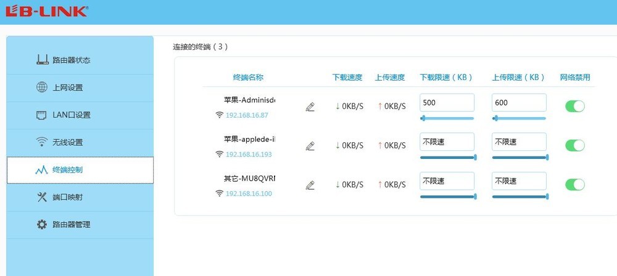
Task: Click the download arrow for 苹果-Adminisd row
Action: 337,106
